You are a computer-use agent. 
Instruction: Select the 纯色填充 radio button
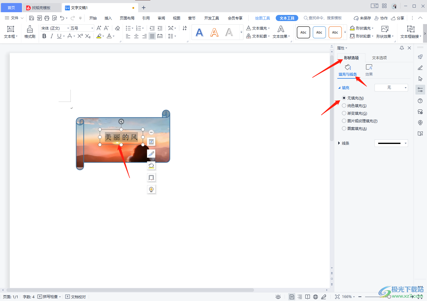(344, 106)
